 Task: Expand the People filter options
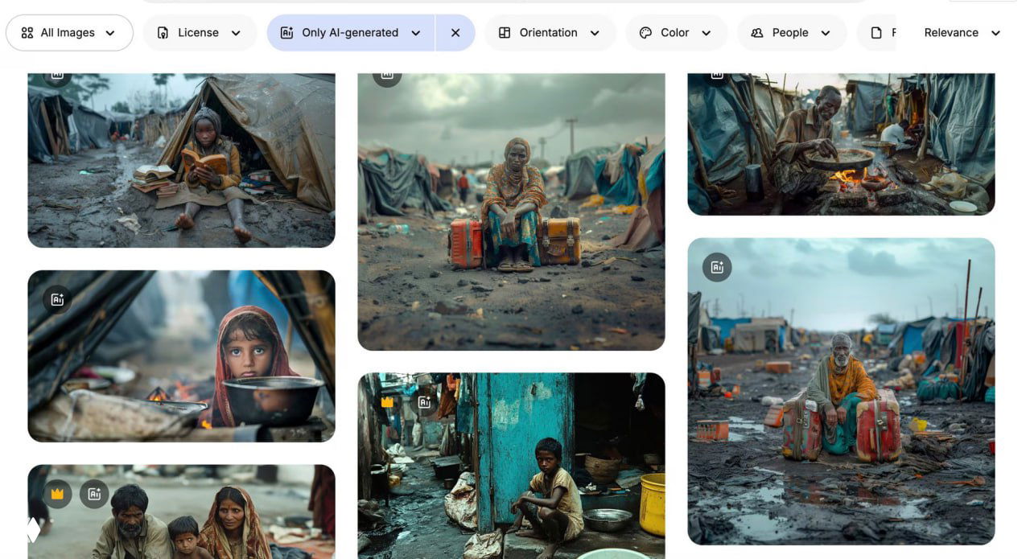click(792, 32)
